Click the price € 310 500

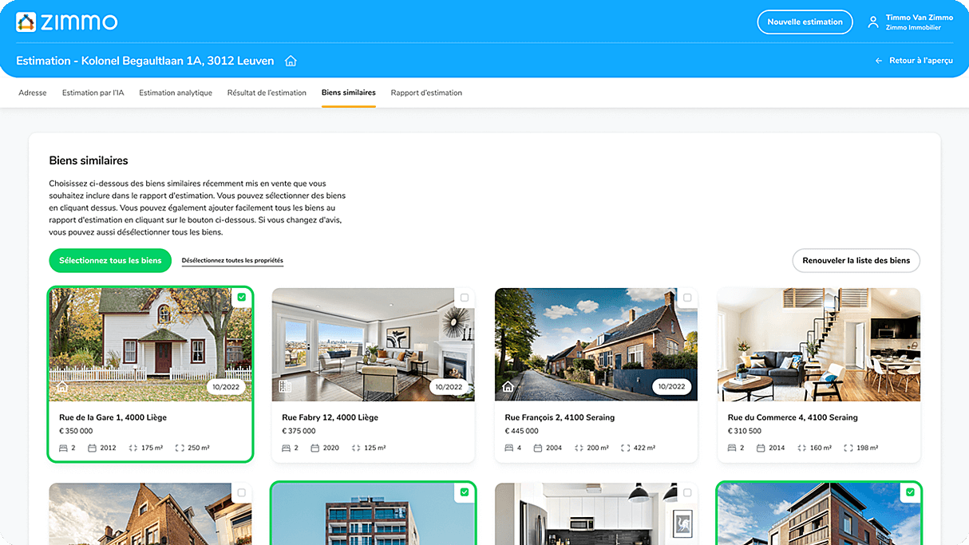[x=744, y=431]
